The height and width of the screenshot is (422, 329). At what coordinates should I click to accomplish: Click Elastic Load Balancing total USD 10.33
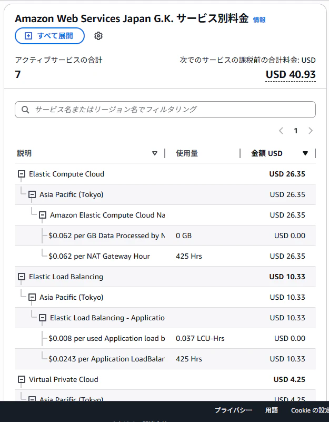(x=287, y=277)
